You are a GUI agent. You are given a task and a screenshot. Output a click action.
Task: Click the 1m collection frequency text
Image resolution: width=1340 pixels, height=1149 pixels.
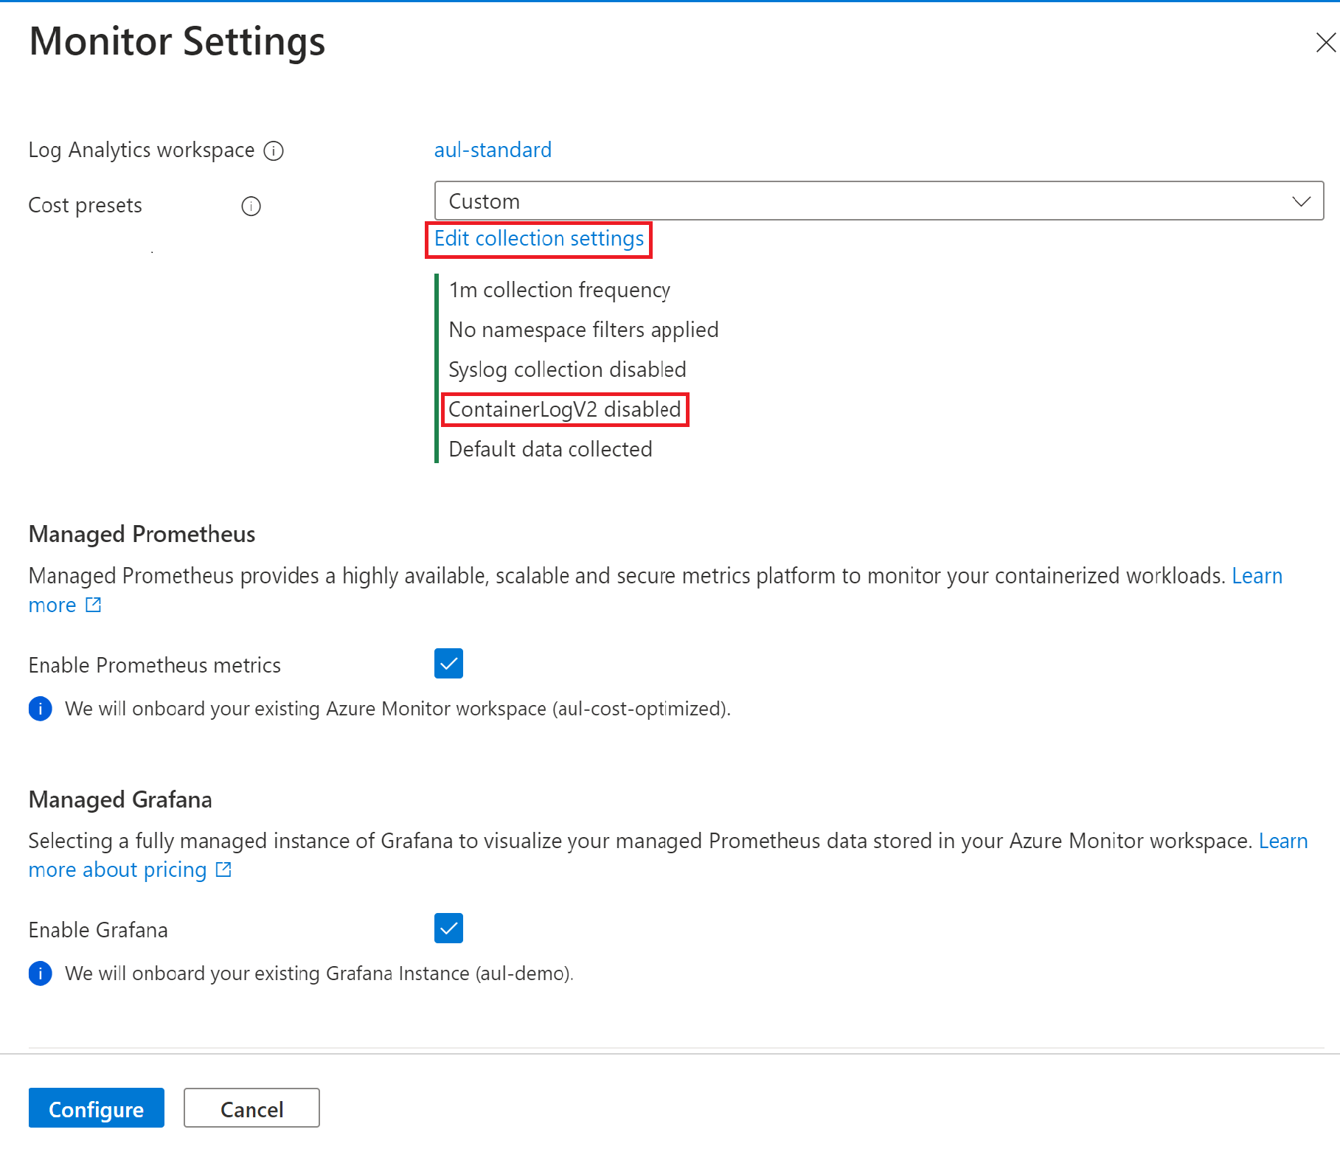pos(559,291)
